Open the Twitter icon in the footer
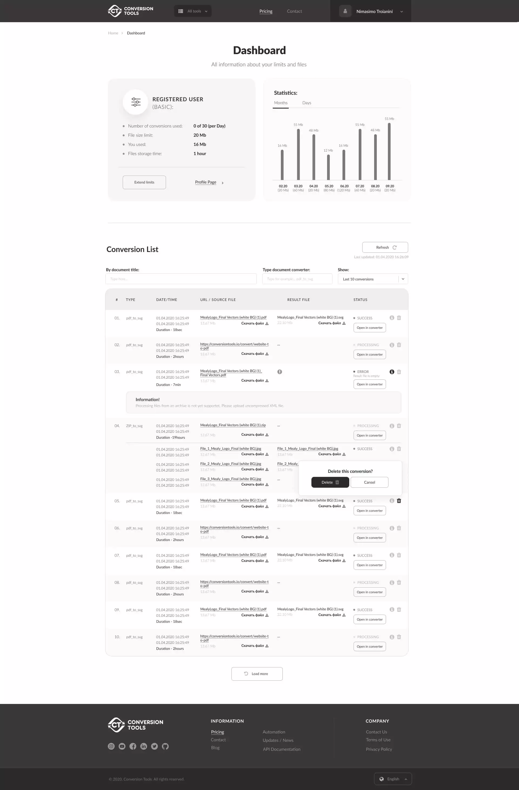The width and height of the screenshot is (519, 790). click(154, 746)
